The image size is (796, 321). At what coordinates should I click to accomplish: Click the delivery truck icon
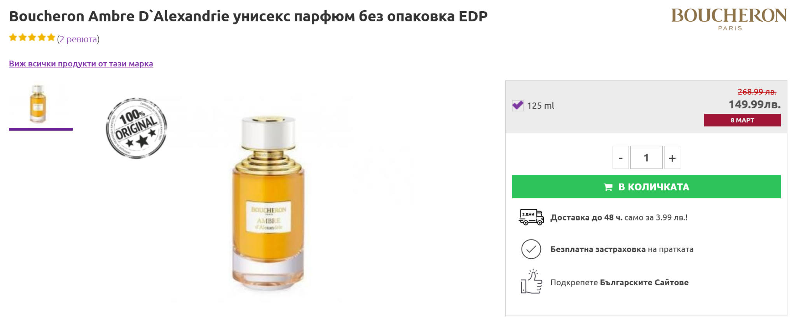pos(531,217)
